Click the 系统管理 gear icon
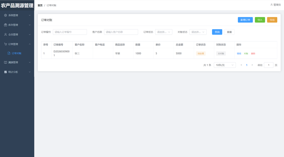This screenshot has width=284, height=157. [x=5, y=15]
